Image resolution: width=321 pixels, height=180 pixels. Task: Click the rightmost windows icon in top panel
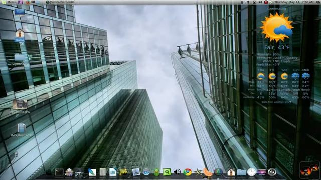[x=317, y=2]
